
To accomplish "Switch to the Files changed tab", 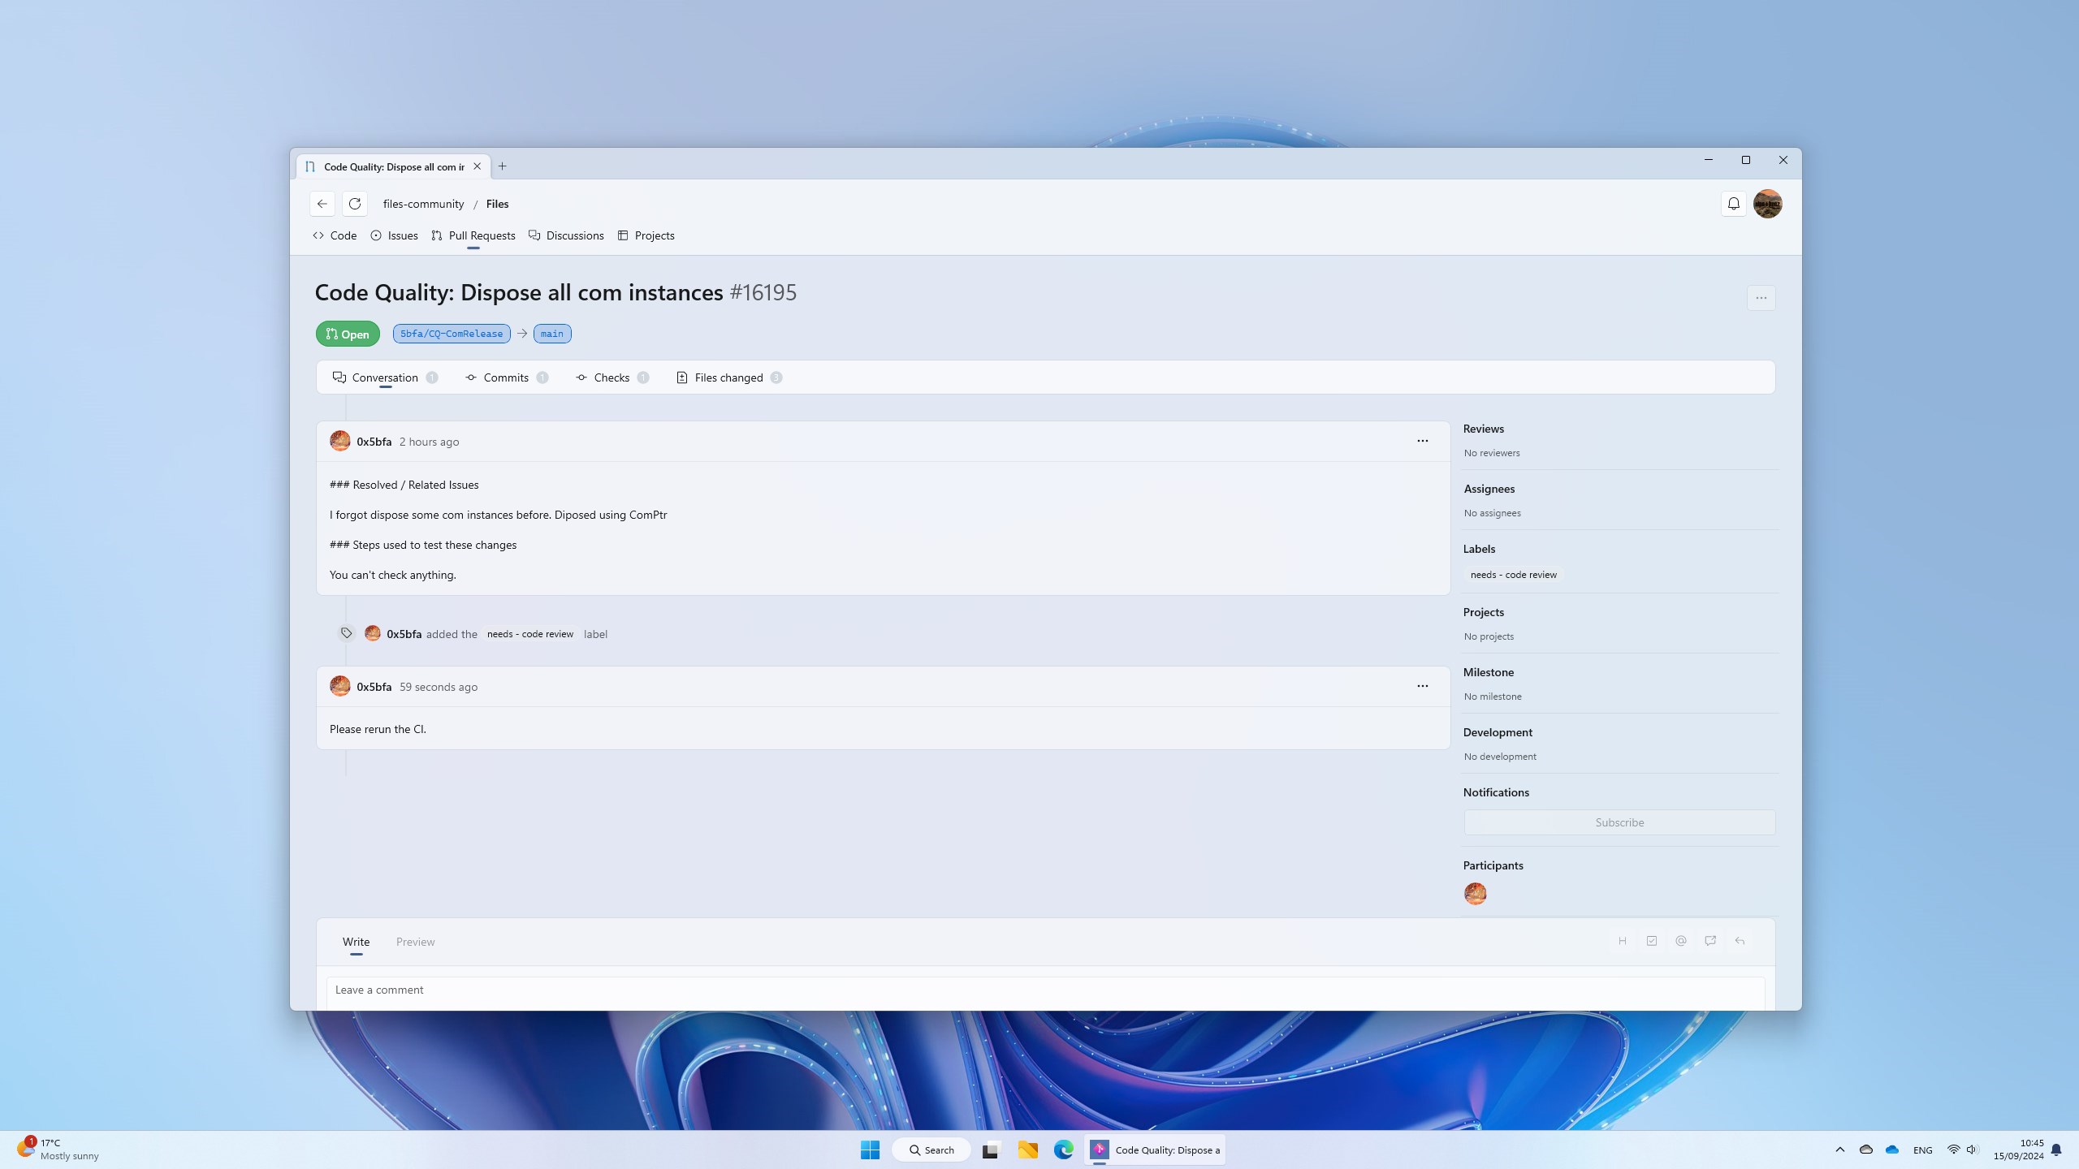I will 728,377.
